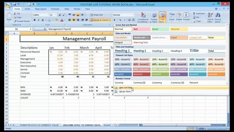Apply the Check Cell style
234x132 pixels.
click(x=141, y=37)
